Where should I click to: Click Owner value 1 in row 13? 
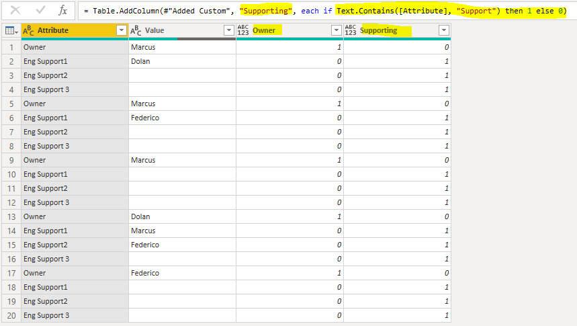(290, 216)
